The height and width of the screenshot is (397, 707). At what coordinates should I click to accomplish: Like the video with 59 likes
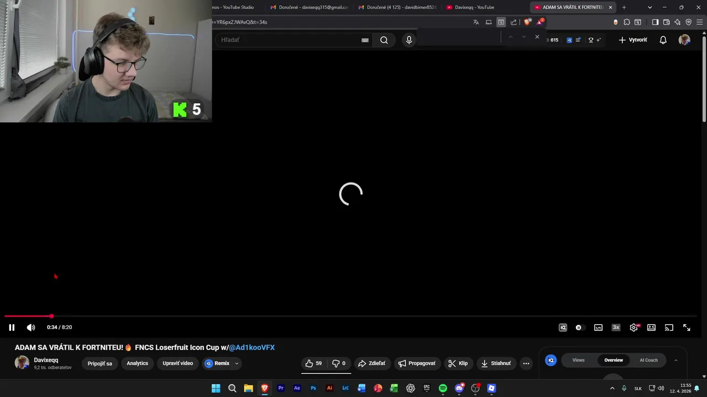pyautogui.click(x=314, y=363)
